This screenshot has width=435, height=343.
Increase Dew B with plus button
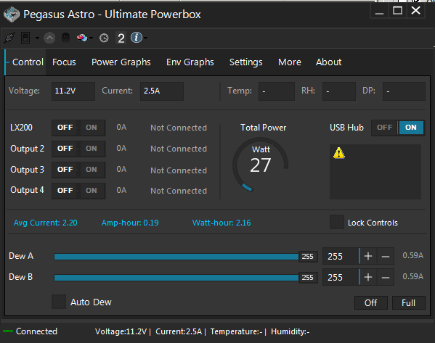[x=368, y=277]
